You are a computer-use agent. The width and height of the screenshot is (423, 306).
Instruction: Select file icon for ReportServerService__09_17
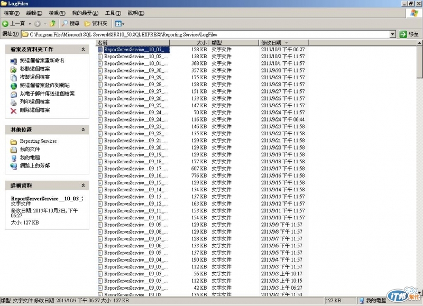click(100, 169)
